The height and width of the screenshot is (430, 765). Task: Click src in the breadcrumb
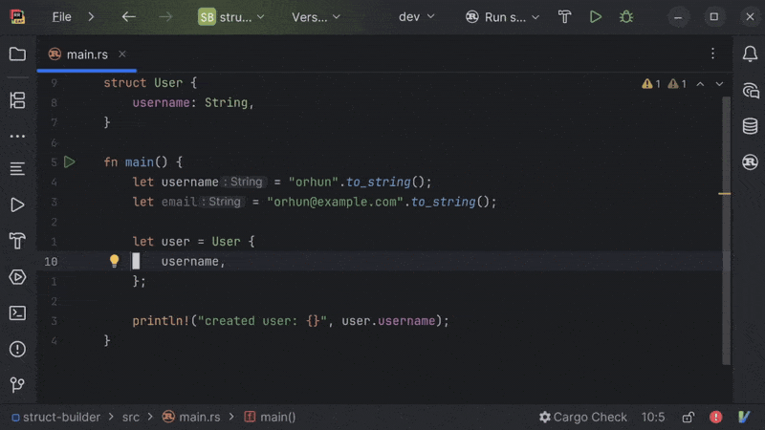click(x=131, y=418)
